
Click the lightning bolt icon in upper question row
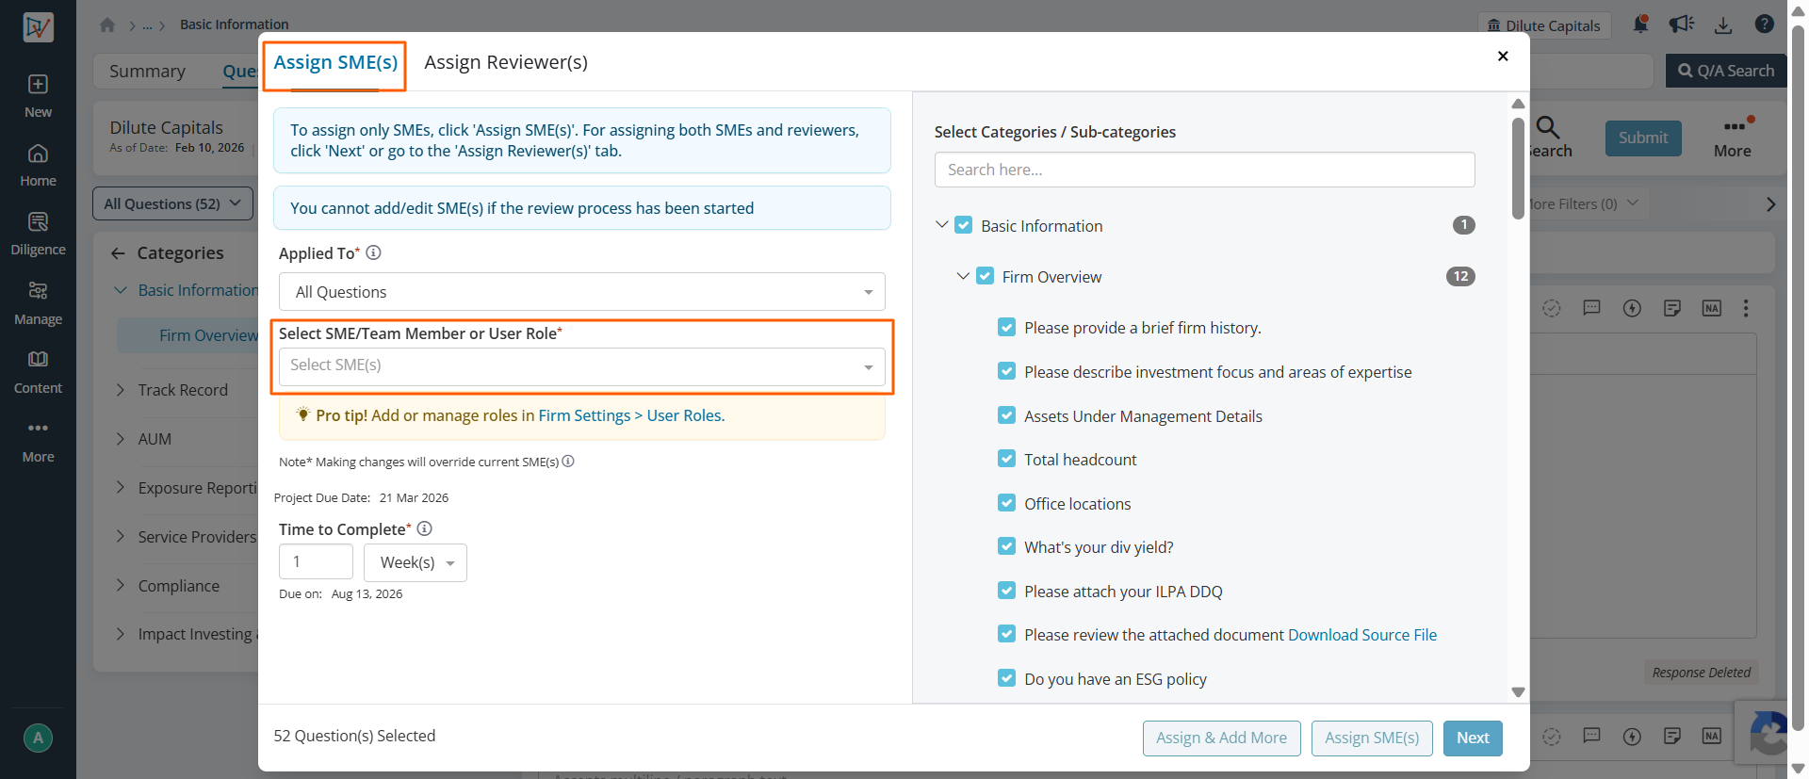coord(1633,308)
